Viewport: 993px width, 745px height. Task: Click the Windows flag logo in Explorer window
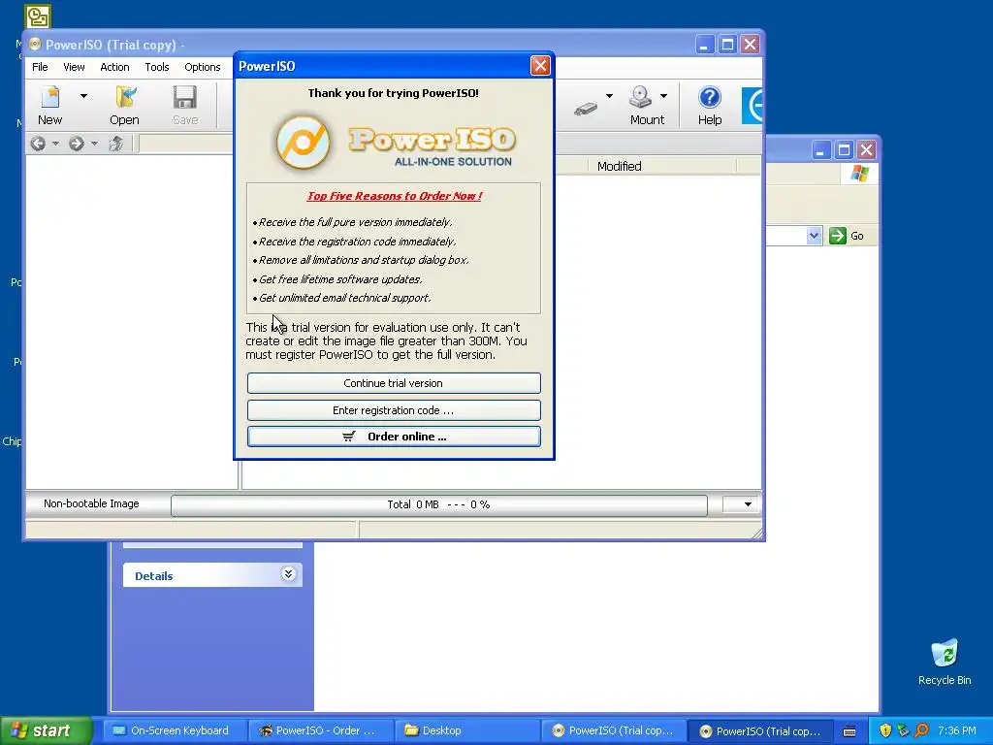pos(860,173)
